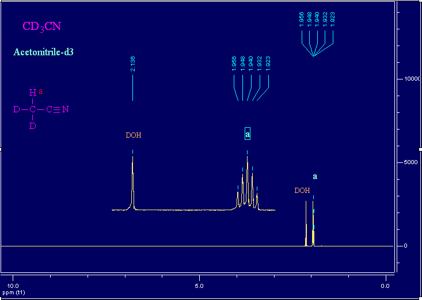The image size is (422, 300).
Task: Click the 2.136 peak label
Action: pos(132,64)
